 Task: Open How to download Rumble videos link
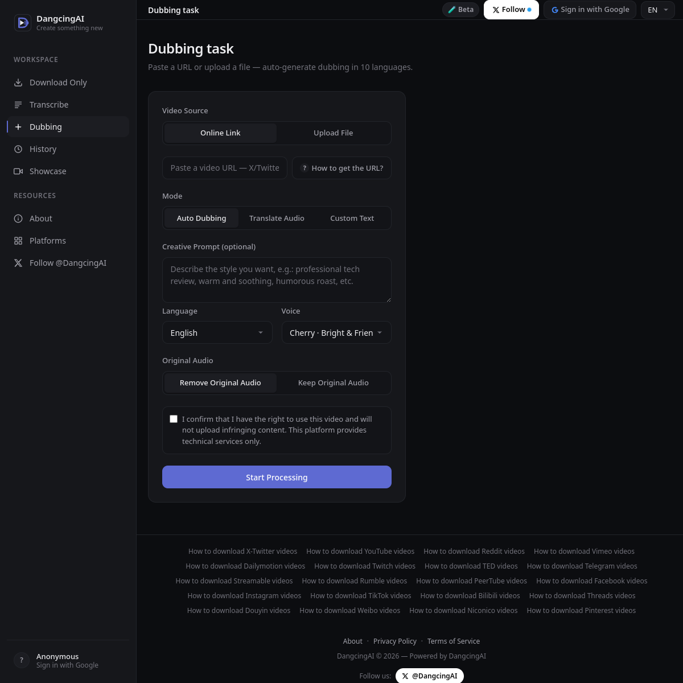(355, 581)
